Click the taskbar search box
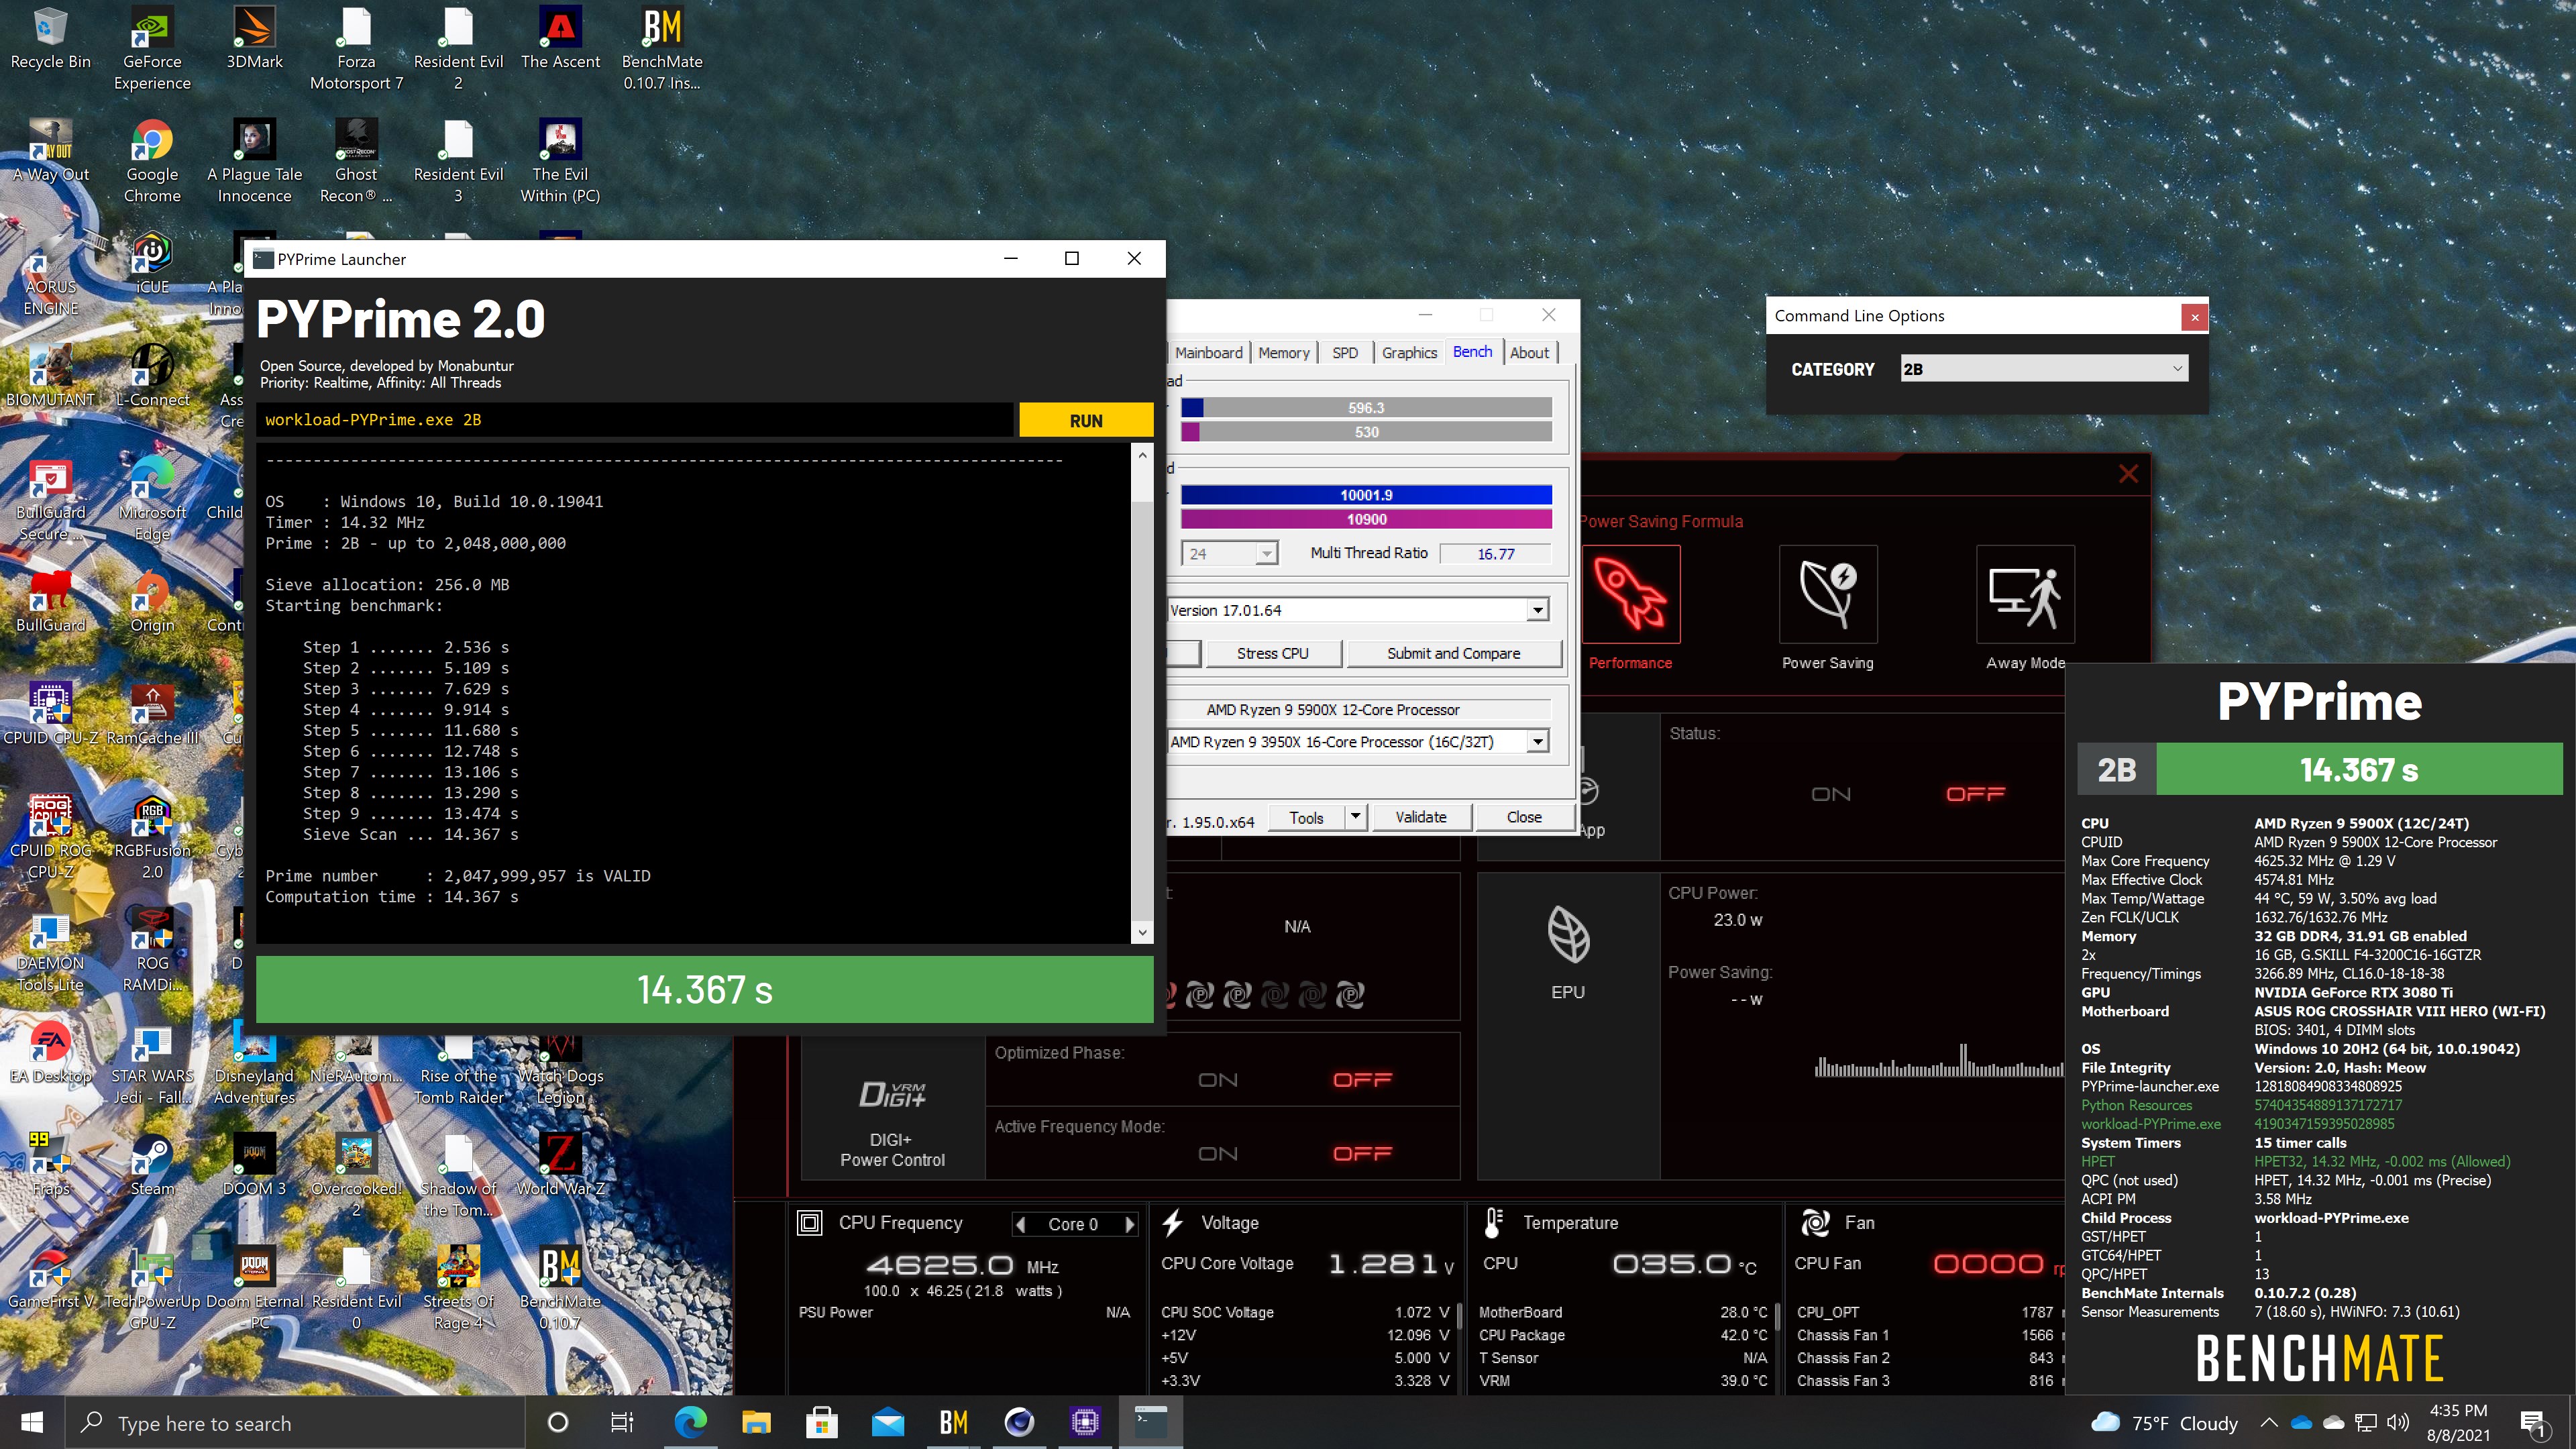This screenshot has height=1449, width=2576. coord(296,1422)
